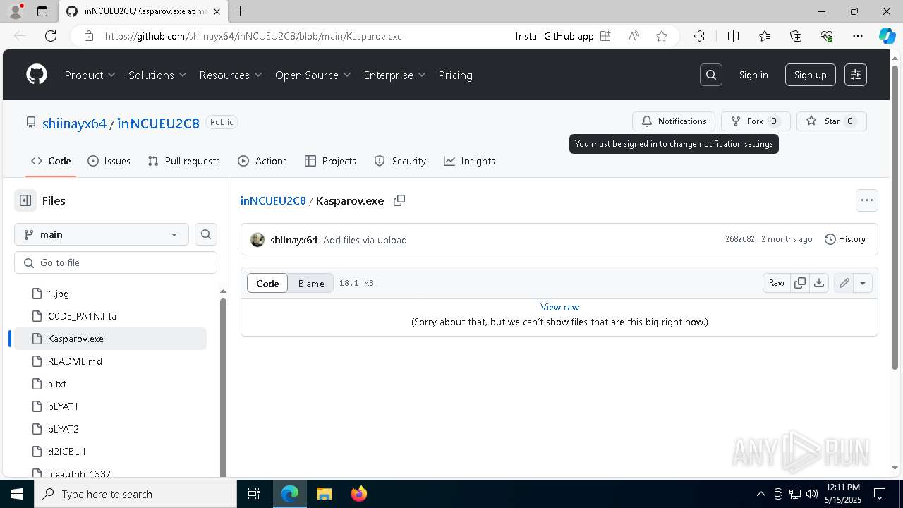Open Edge tab actions icon at top left

coord(42,11)
